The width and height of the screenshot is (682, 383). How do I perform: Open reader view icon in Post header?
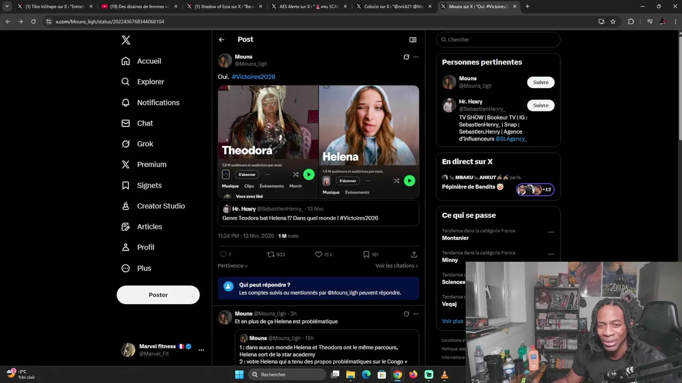[x=413, y=40]
